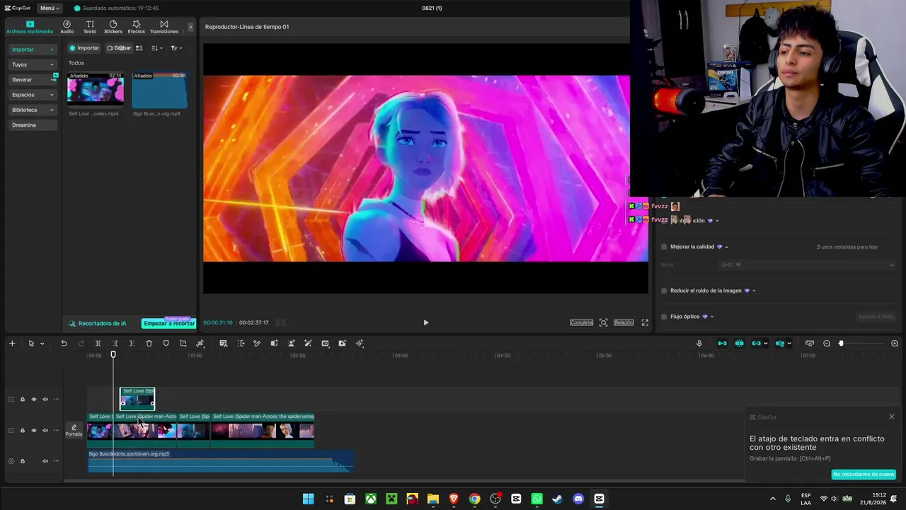
Task: Choose the selection pointer tool
Action: coord(31,344)
